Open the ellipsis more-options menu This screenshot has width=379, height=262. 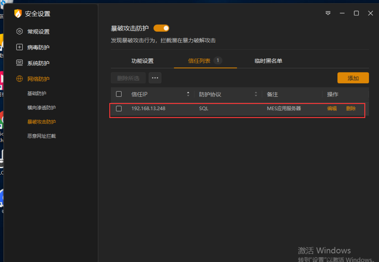point(155,78)
